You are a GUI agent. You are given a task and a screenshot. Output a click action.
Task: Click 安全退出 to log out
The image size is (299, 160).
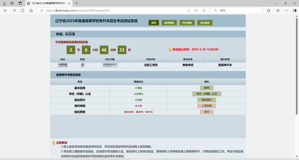(205, 23)
